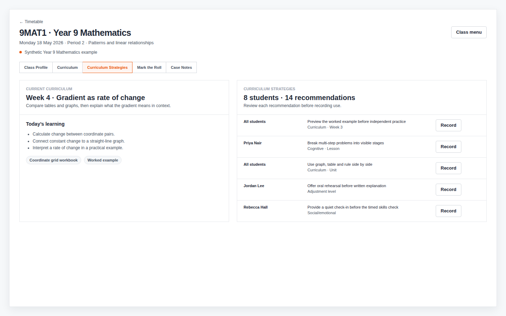506x316 pixels.
Task: Switch to the Curriculum tab
Action: coord(67,67)
